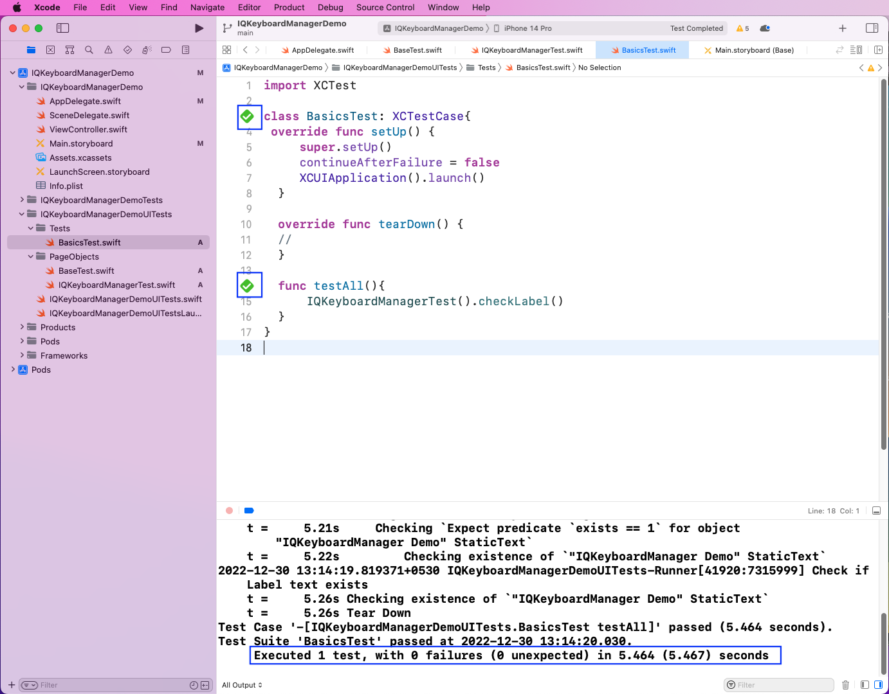Toggle breakpoints activation in debug bar
The height and width of the screenshot is (694, 889).
[249, 511]
